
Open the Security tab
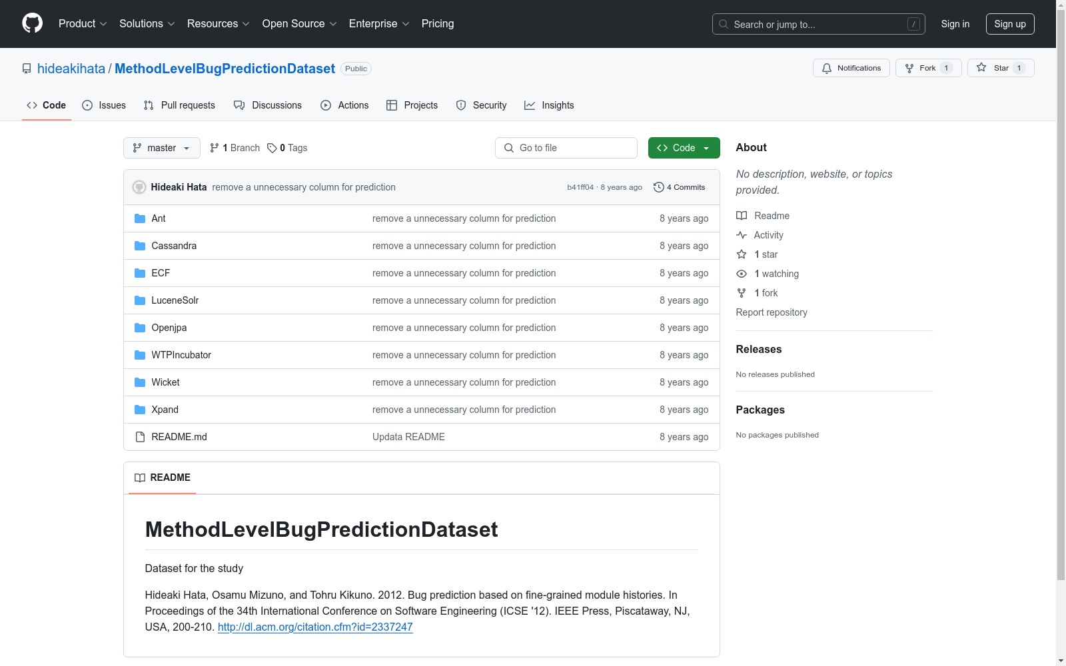(x=481, y=105)
